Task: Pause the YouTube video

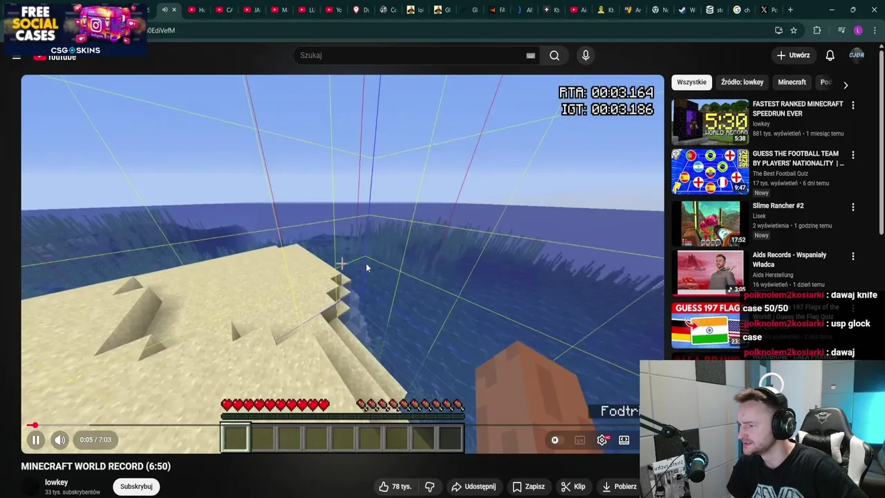Action: click(36, 440)
